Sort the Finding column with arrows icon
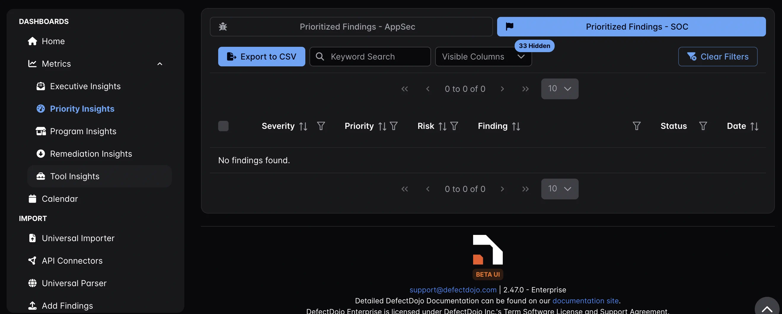The width and height of the screenshot is (782, 314). pos(516,126)
